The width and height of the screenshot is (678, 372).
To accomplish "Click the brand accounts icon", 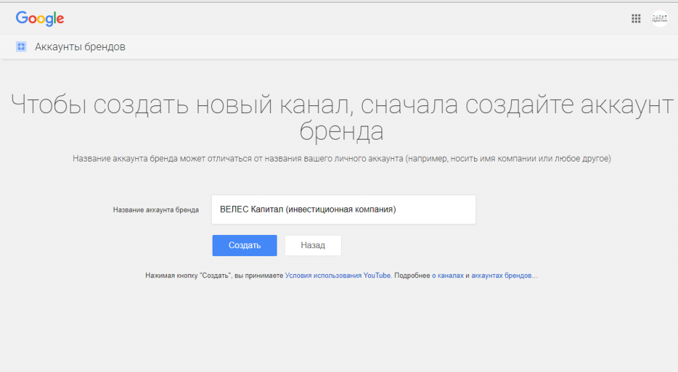I will (21, 46).
